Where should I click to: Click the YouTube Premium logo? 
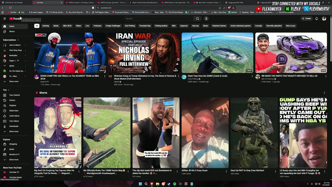15,19
